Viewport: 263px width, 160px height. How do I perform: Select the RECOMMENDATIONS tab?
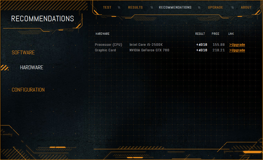click(x=175, y=7)
